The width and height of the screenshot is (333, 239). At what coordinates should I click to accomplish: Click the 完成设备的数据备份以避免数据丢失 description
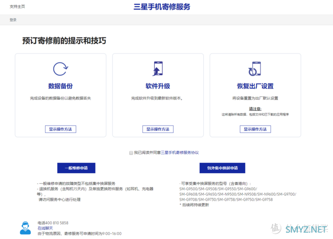point(61,98)
